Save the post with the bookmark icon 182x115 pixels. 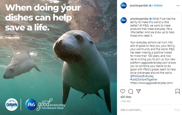pyautogui.click(x=178, y=91)
